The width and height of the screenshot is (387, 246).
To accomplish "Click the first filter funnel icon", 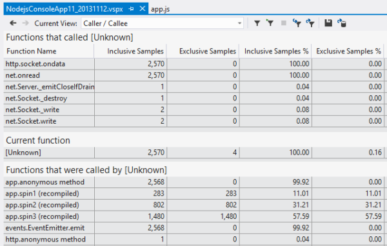I will [257, 23].
